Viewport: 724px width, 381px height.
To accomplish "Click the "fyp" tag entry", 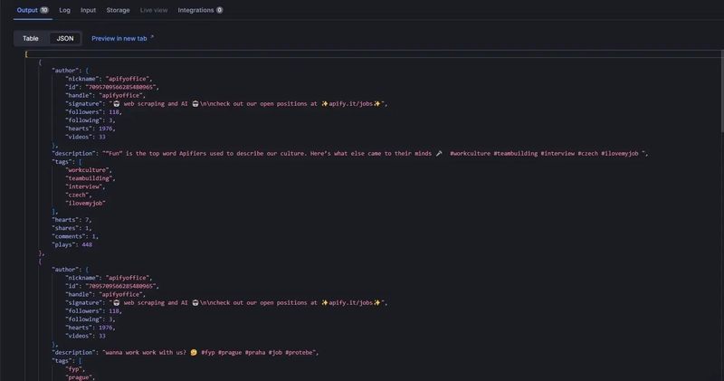I will pyautogui.click(x=74, y=369).
